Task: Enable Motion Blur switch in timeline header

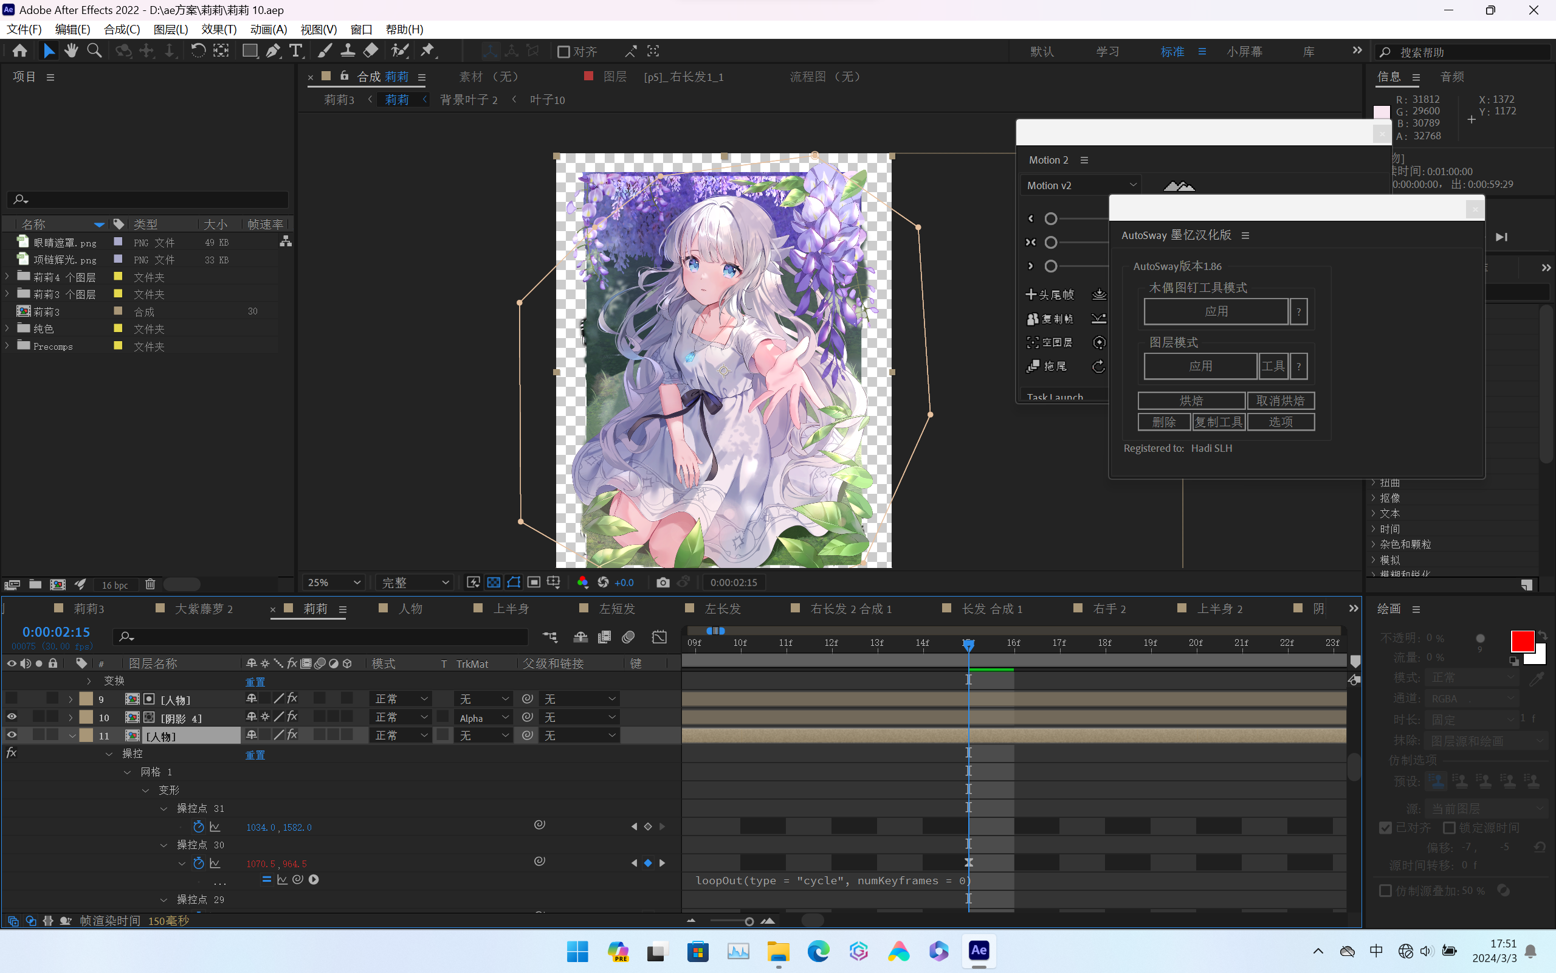Action: pyautogui.click(x=628, y=637)
